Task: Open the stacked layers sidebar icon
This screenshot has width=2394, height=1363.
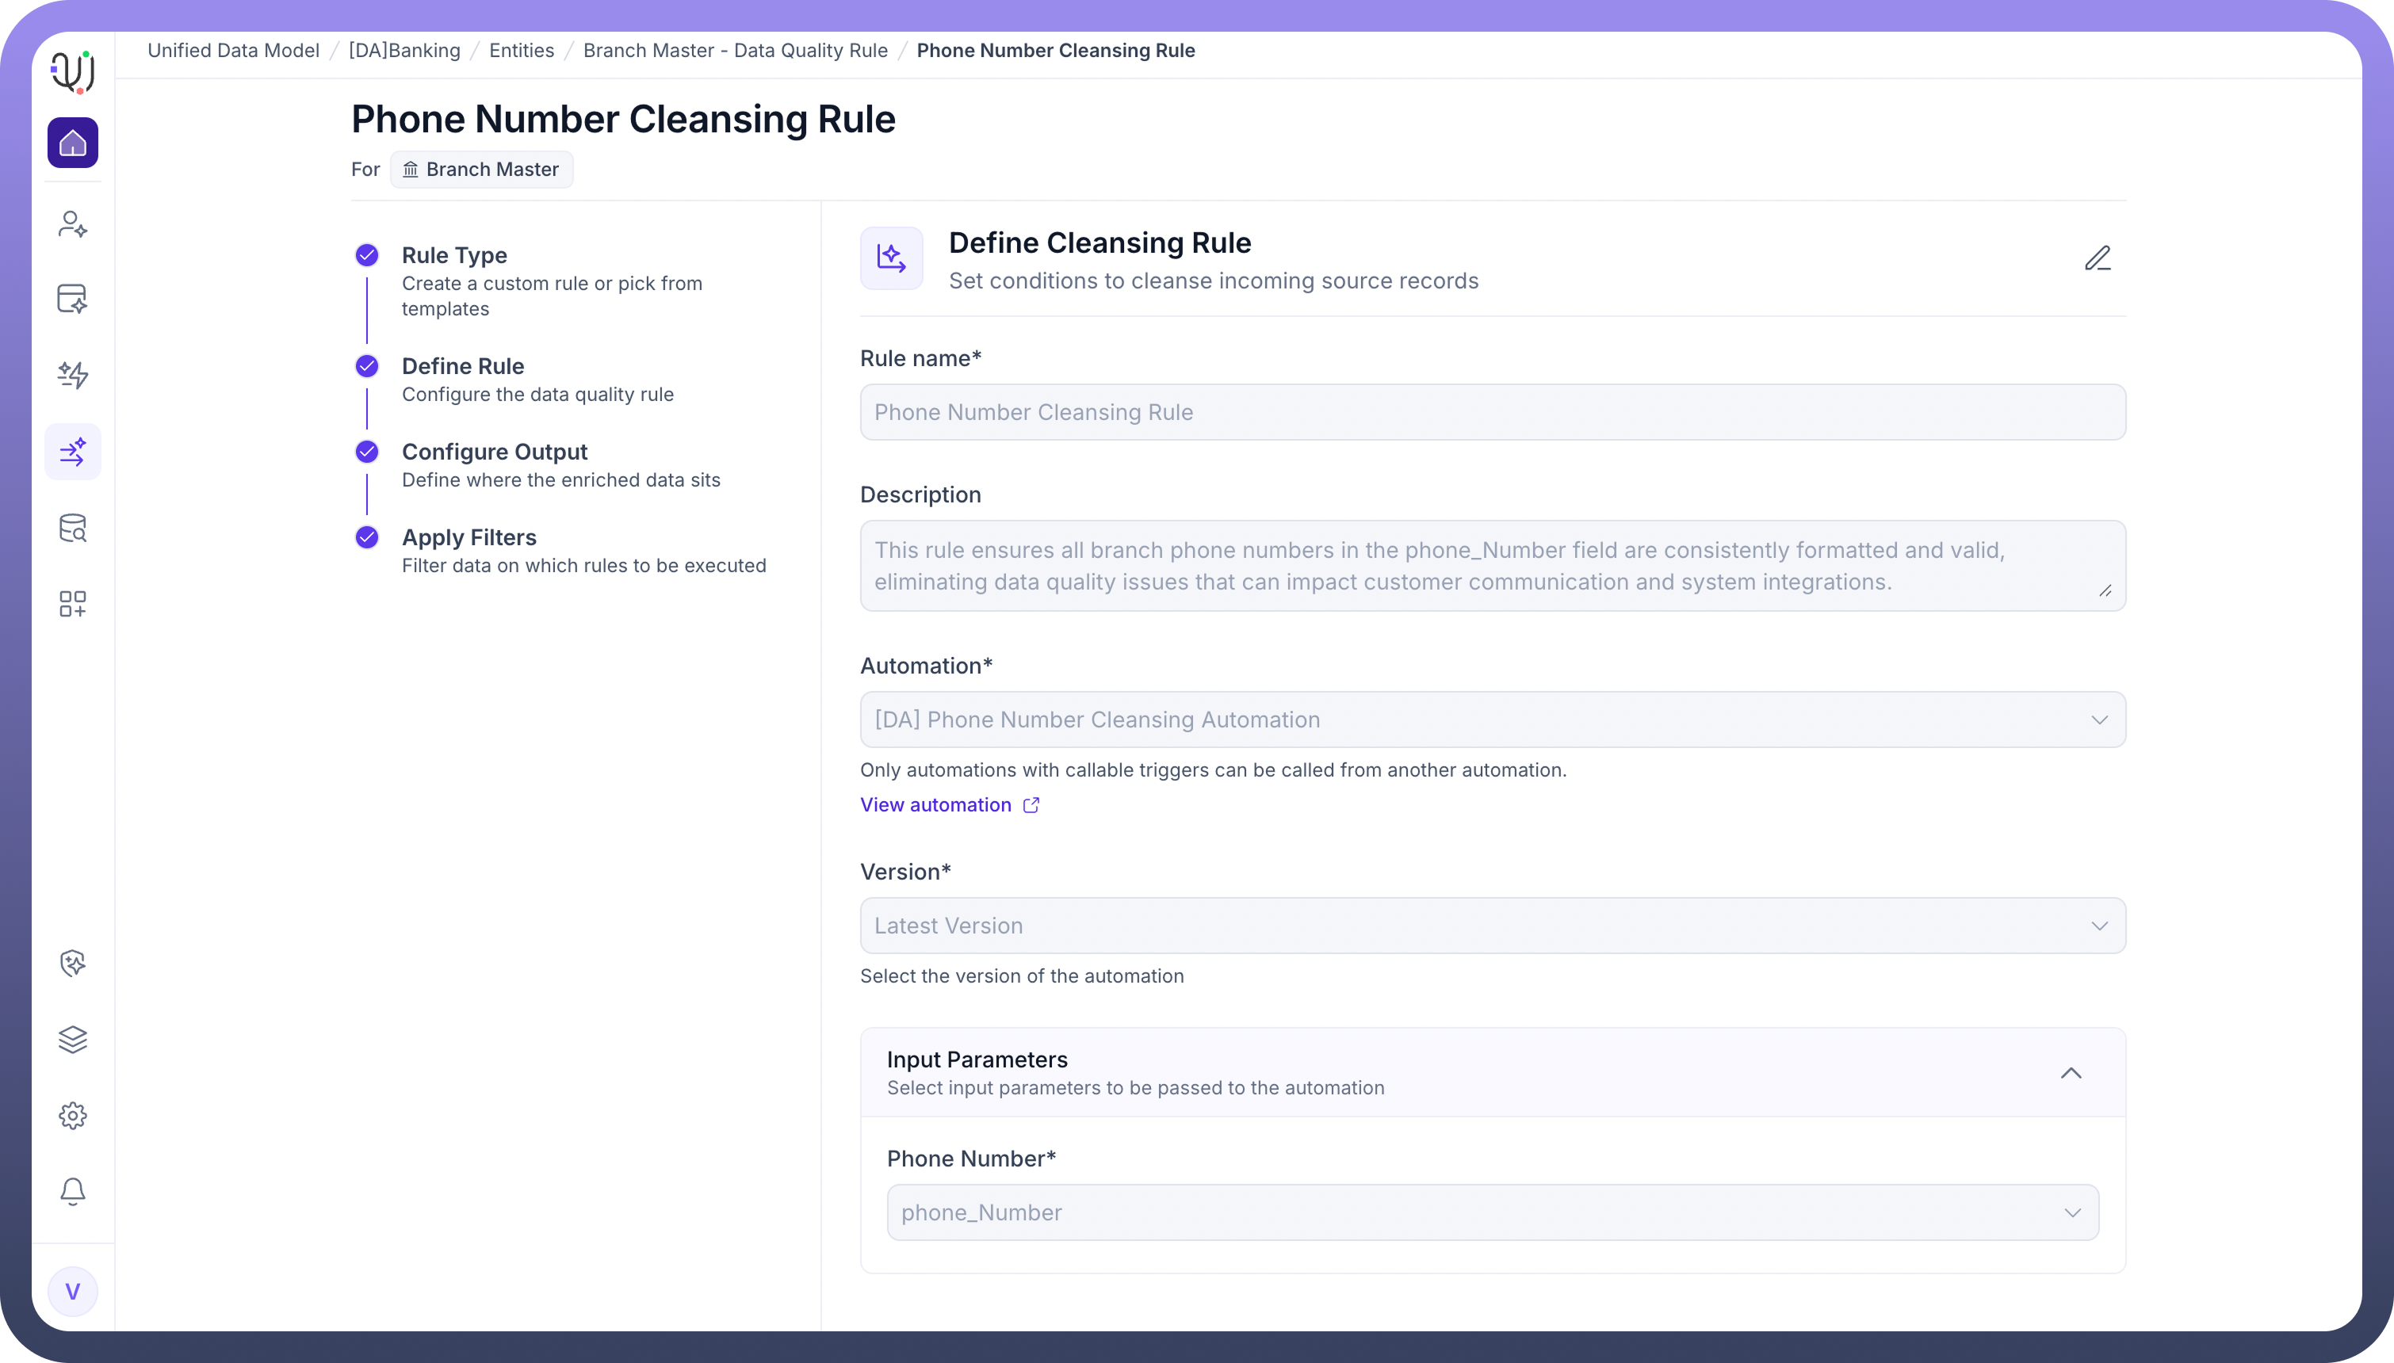Action: pos(73,1039)
